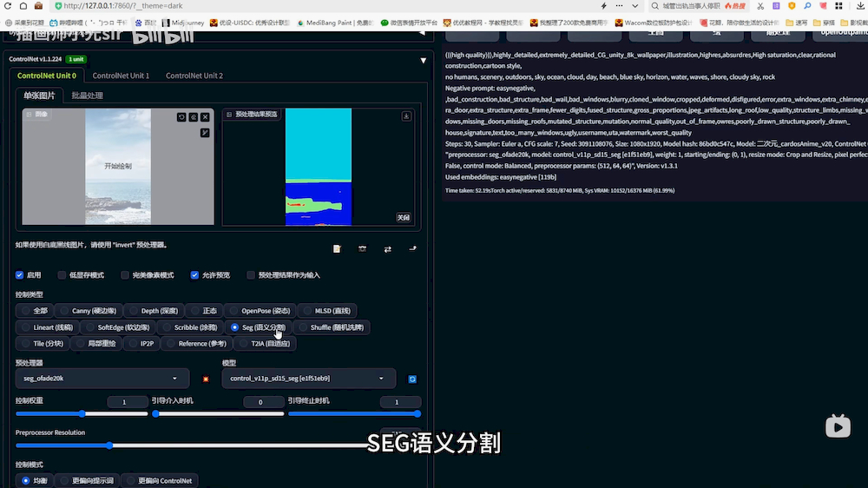This screenshot has height=488, width=868.
Task: Uncheck the 允许预览 checkbox
Action: pos(194,275)
